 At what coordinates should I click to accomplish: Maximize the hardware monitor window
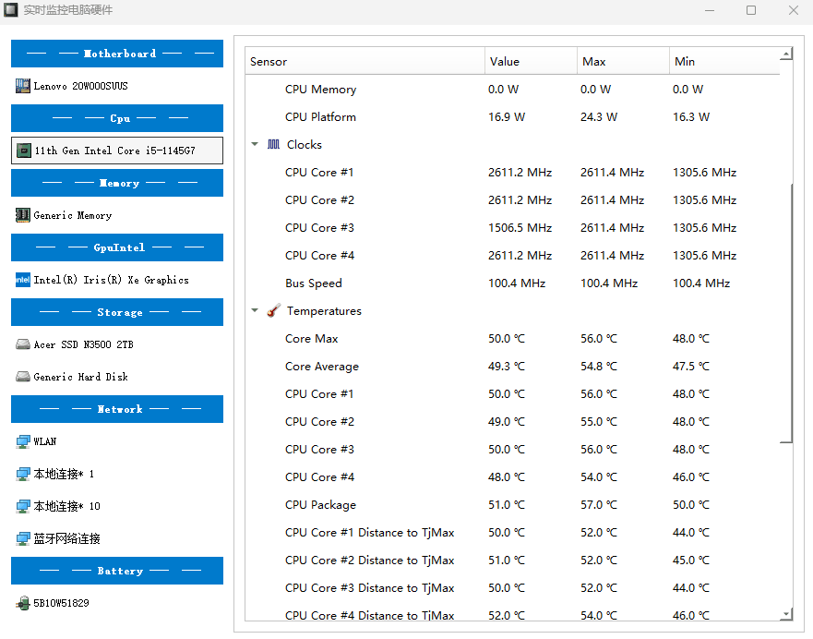(751, 10)
